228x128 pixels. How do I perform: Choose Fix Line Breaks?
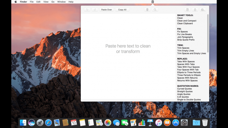[184, 34]
